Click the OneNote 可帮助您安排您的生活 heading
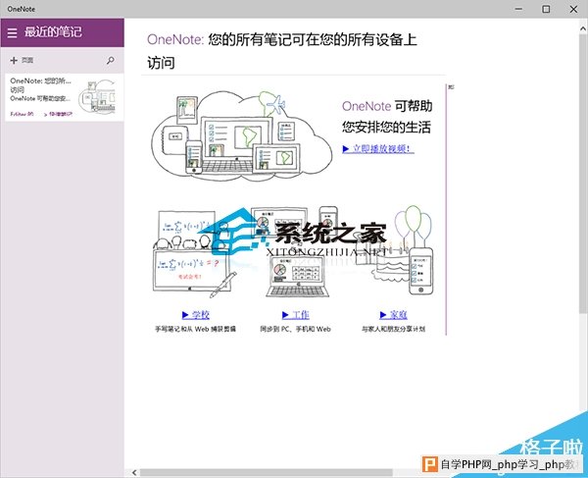 pos(387,117)
